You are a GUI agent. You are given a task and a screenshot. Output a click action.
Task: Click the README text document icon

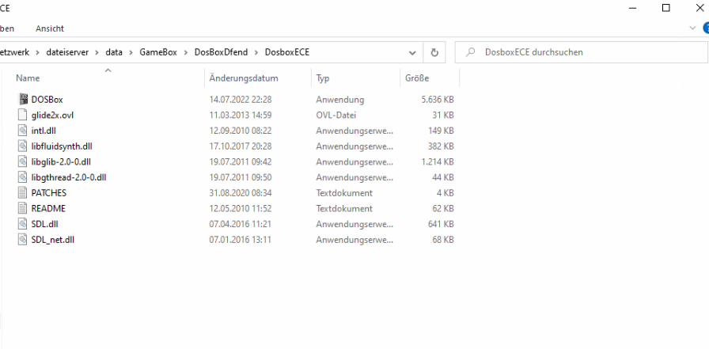(x=23, y=208)
